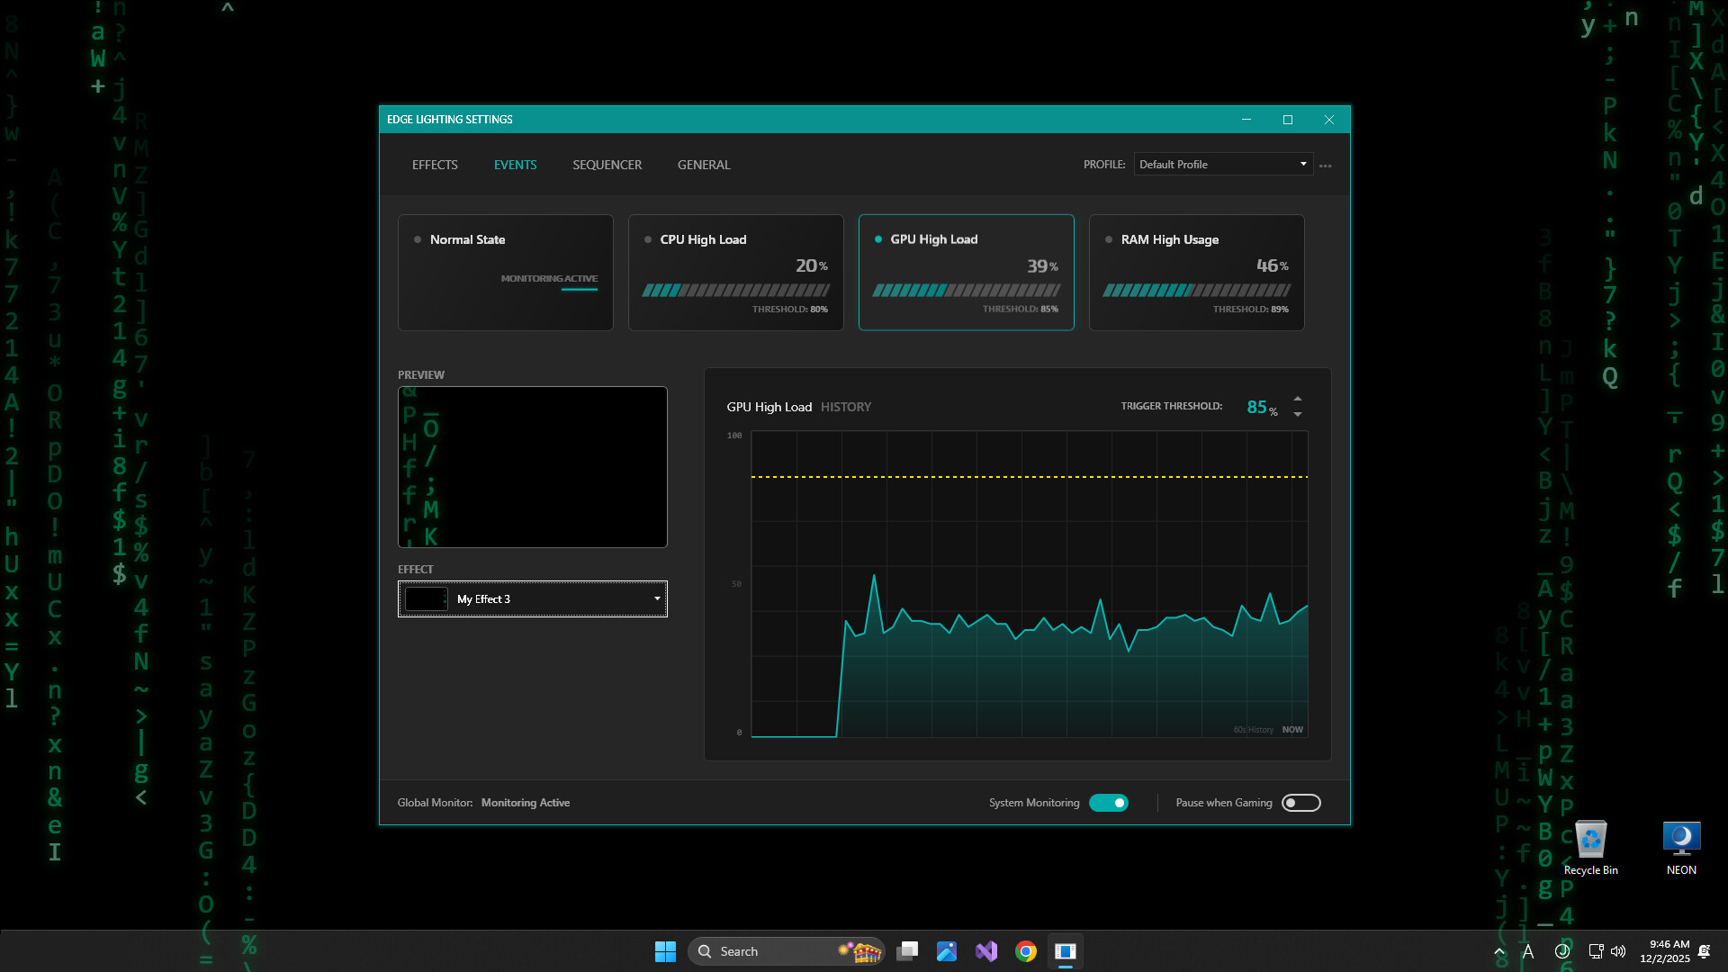
Task: Select the CPU High Load event card
Action: 735,272
